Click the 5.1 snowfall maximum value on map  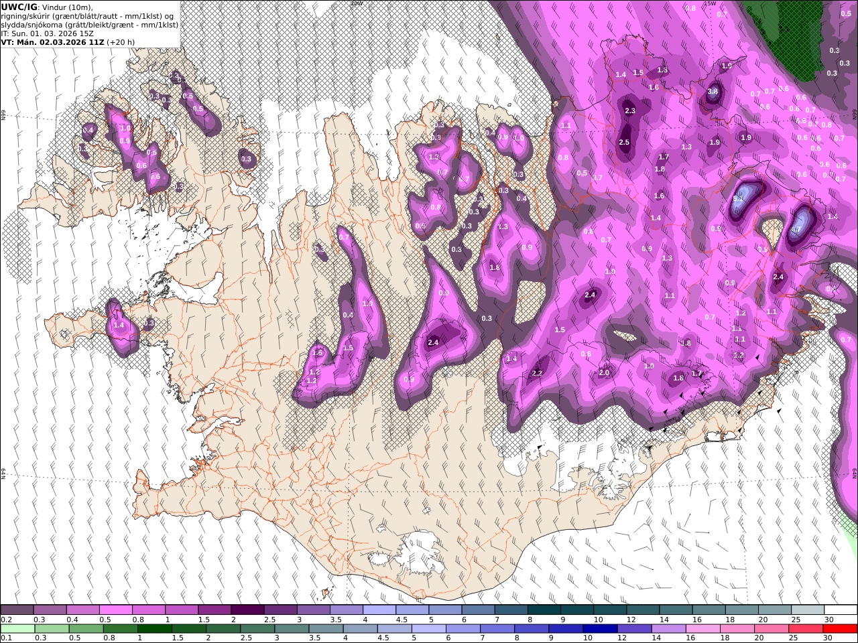pos(739,199)
